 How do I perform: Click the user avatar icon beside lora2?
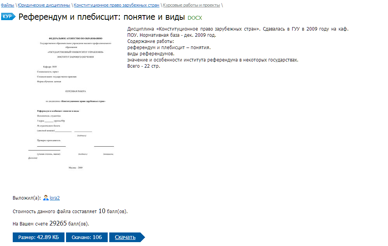point(46,198)
